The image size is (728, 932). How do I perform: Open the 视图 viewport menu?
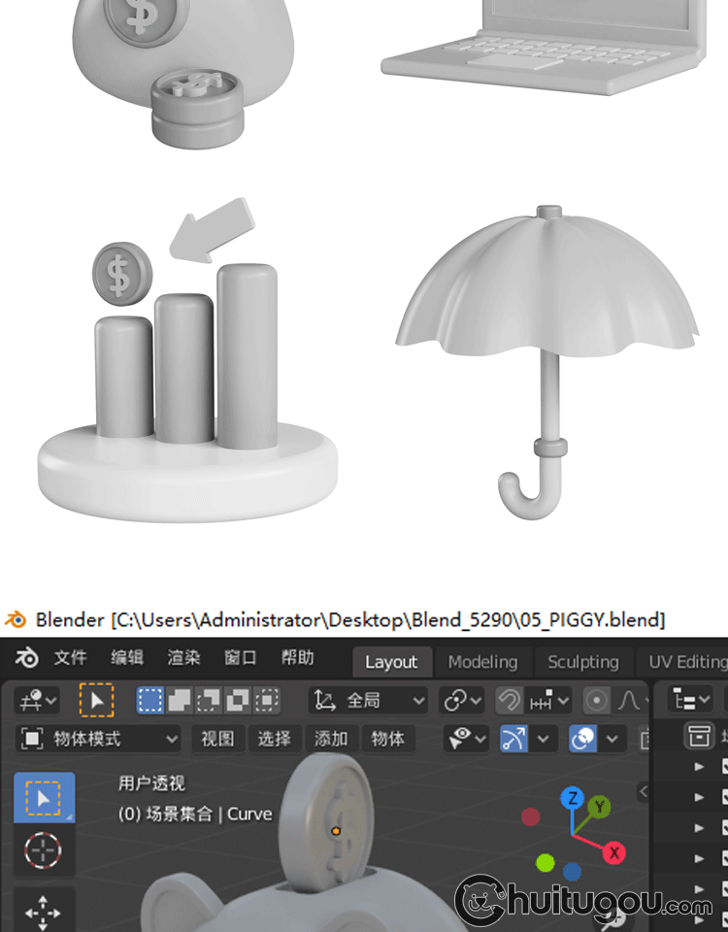coord(217,739)
